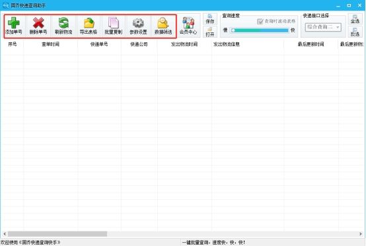Image resolution: width=366 pixels, height=246 pixels.
Task: Click the app icon in title bar
Action: pos(5,5)
